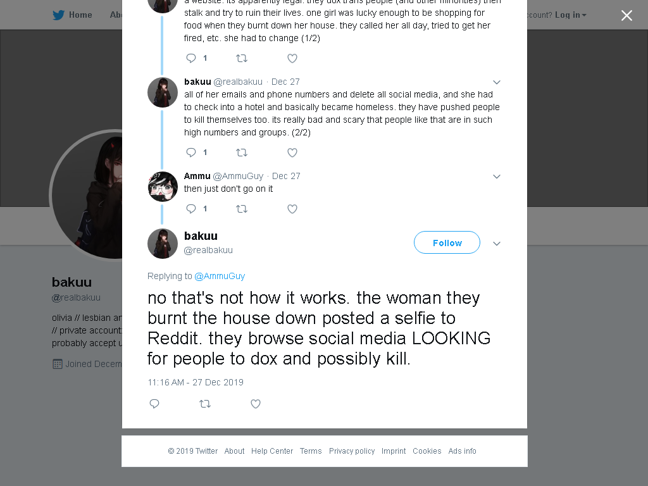Reply to Ammu's tweet via comment icon

[191, 209]
